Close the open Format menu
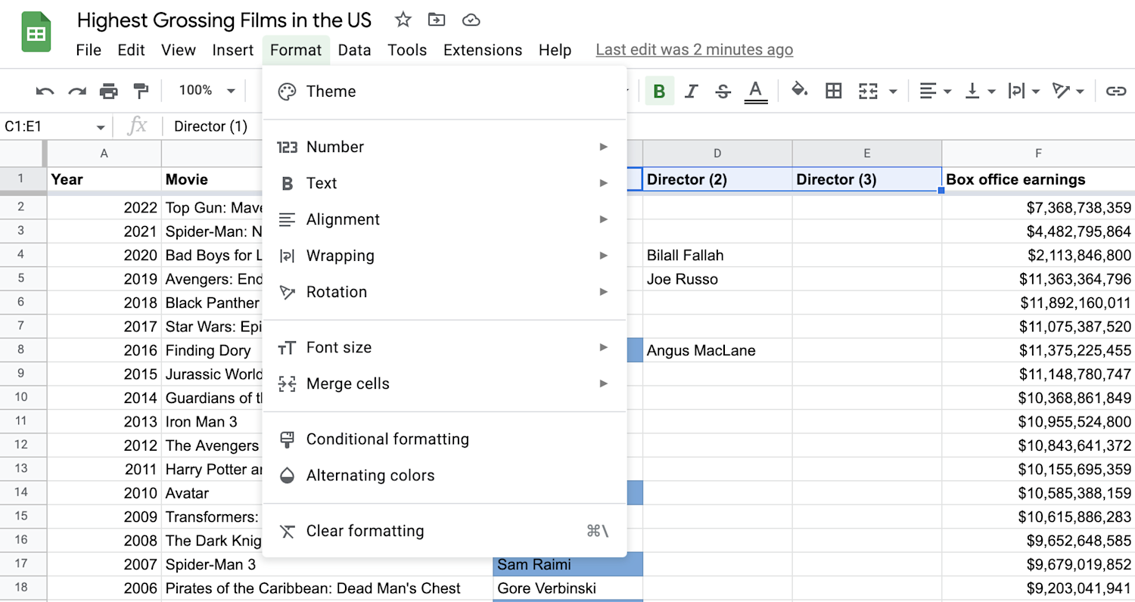 click(x=296, y=50)
